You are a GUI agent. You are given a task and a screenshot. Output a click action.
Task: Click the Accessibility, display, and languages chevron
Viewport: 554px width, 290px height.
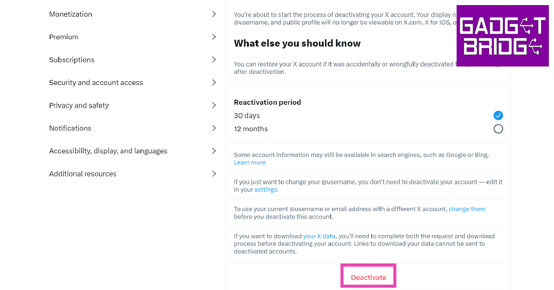[x=214, y=151]
